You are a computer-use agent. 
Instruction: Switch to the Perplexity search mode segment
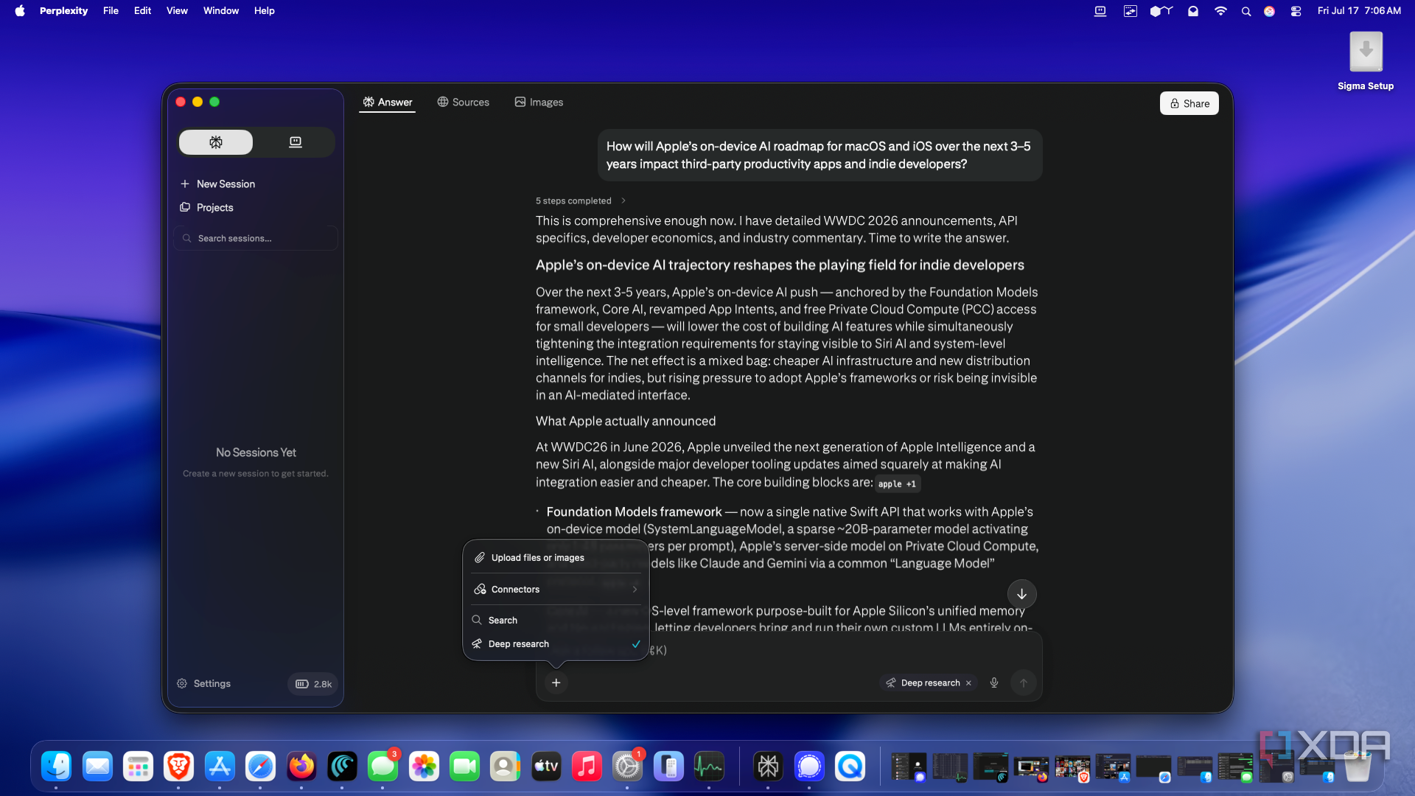coord(216,142)
